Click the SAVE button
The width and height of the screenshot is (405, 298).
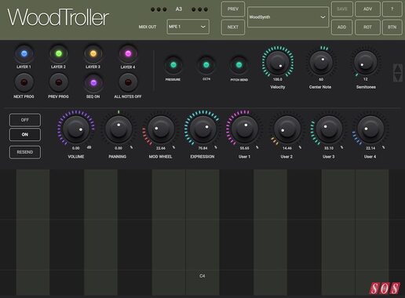[342, 9]
